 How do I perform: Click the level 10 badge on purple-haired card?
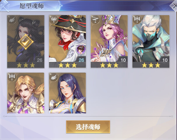point(123,60)
